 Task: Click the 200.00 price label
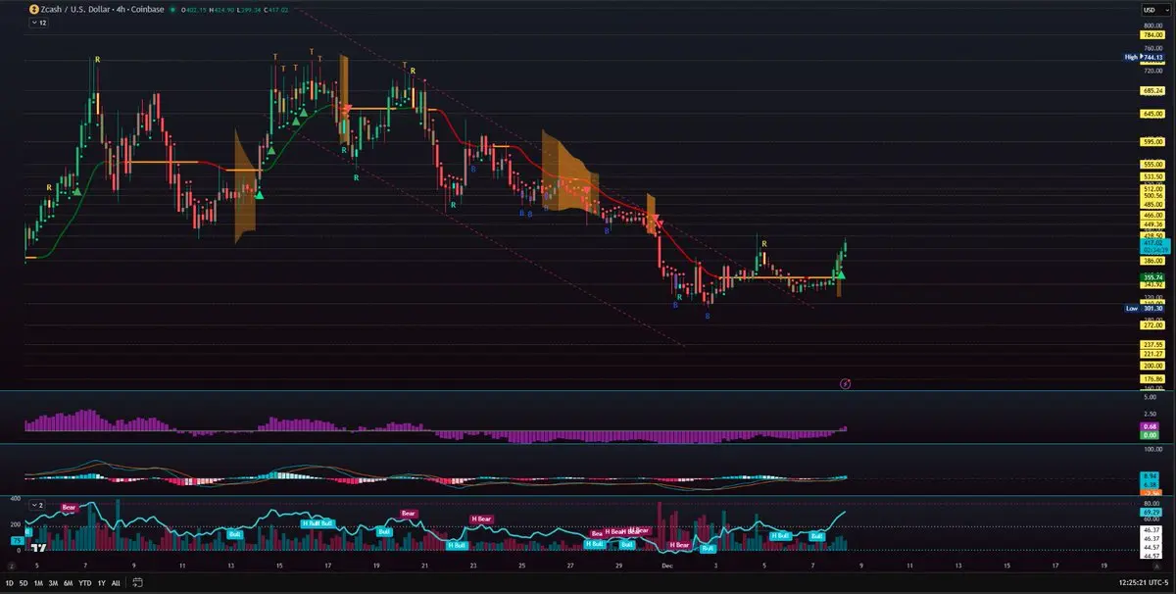pyautogui.click(x=1151, y=365)
